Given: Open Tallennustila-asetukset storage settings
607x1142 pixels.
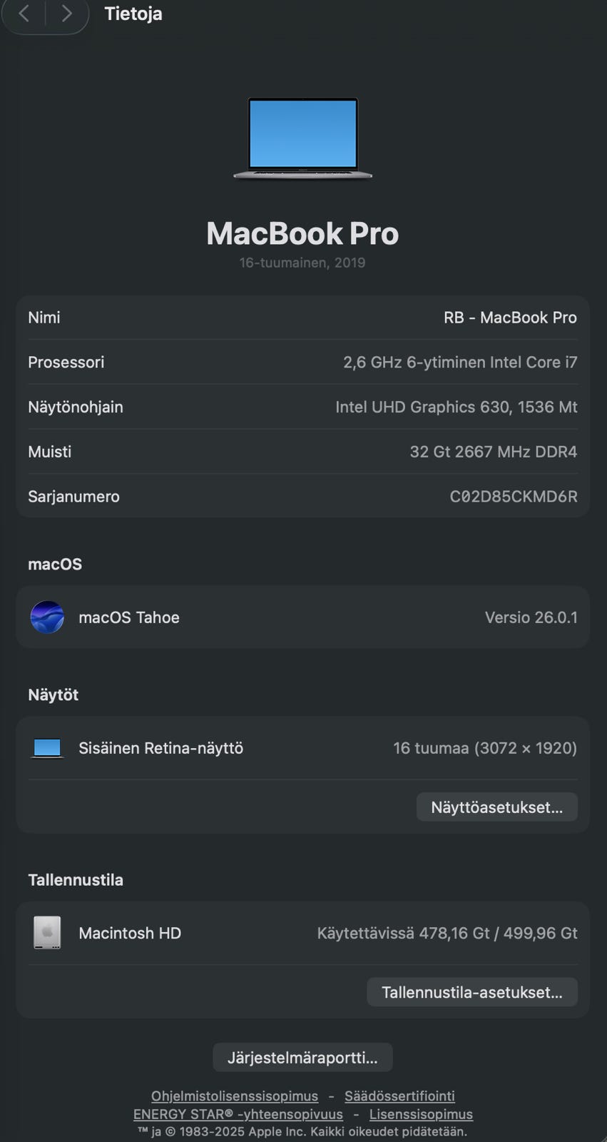Looking at the screenshot, I should pyautogui.click(x=471, y=992).
